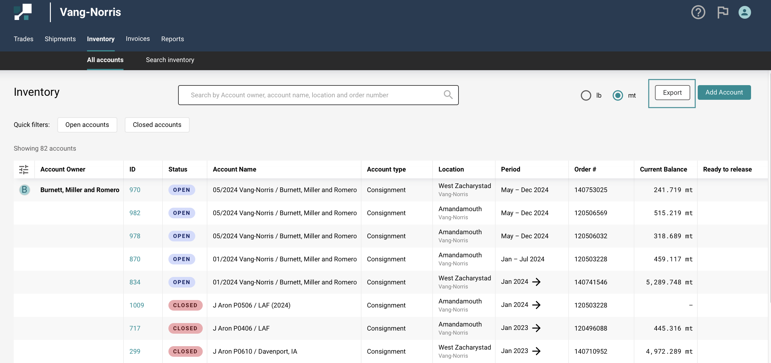Viewport: 771px width, 363px height.
Task: Select the lb unit radio button
Action: click(586, 95)
